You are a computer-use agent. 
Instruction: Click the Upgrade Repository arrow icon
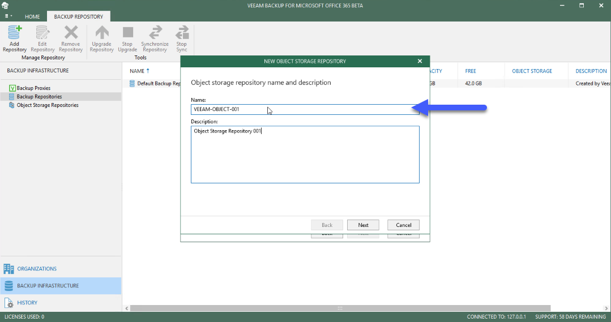[102, 32]
